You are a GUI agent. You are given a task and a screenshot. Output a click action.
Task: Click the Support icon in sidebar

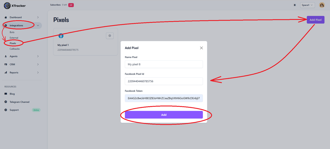pyautogui.click(x=6, y=110)
